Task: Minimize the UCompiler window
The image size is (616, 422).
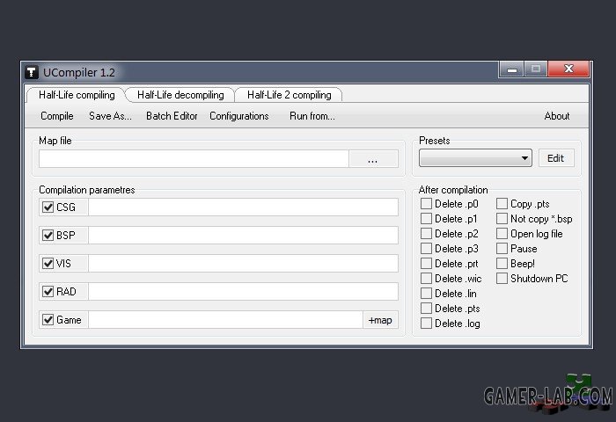Action: [511, 69]
